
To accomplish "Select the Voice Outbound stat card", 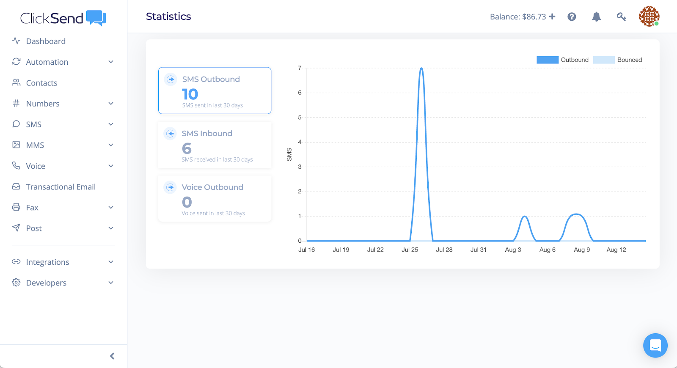I will 215,199.
